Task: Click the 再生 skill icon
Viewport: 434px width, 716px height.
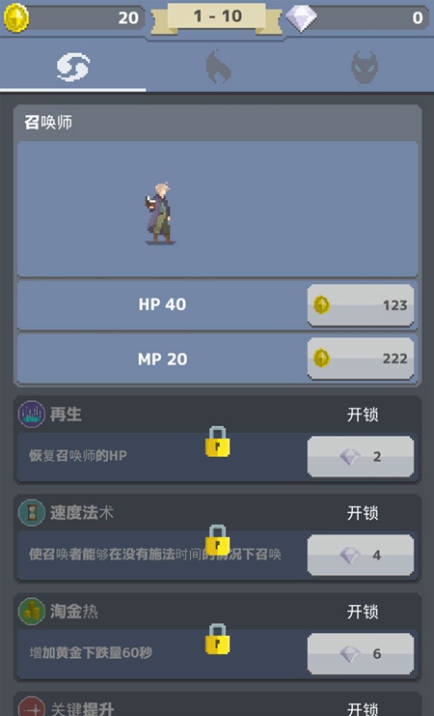Action: point(32,415)
